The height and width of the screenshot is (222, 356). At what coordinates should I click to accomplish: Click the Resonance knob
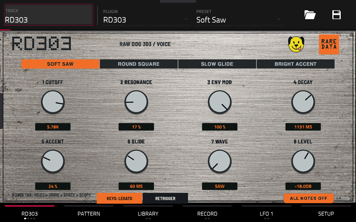136,102
